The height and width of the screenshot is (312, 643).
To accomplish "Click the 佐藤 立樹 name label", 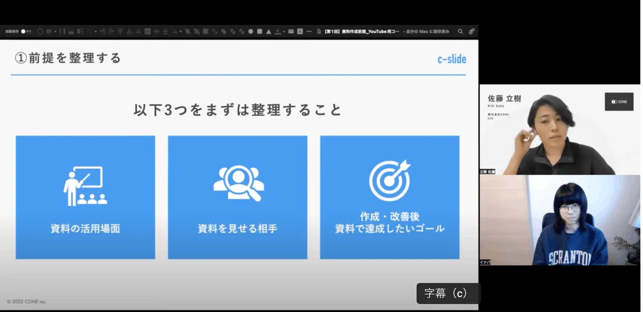I will pyautogui.click(x=504, y=99).
